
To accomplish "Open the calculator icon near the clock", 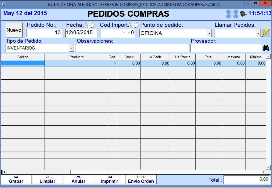I will point(243,13).
